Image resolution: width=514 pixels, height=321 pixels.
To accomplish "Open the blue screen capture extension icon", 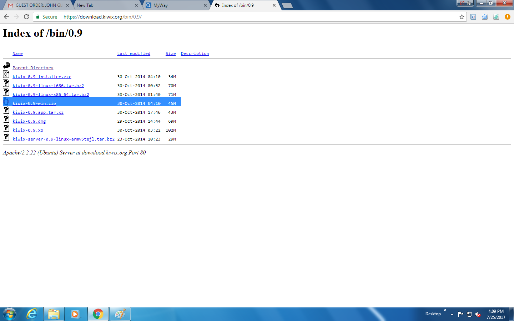I will (485, 17).
